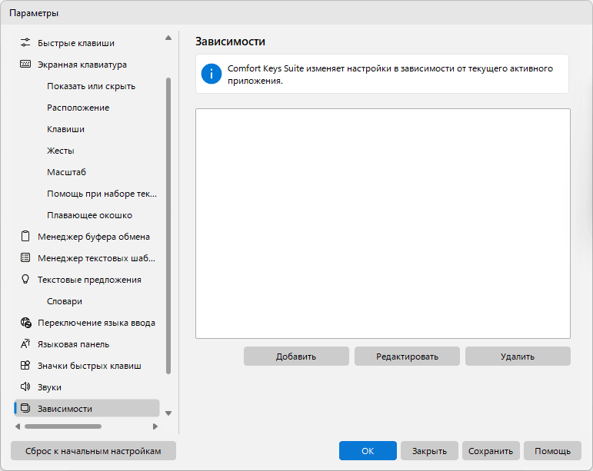Screen dimensions: 593x471
Task: Click the sidebar scroll up arrow
Action: 168,38
